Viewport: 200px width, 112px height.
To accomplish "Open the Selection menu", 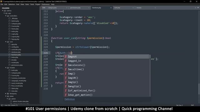I will pos(12,4).
